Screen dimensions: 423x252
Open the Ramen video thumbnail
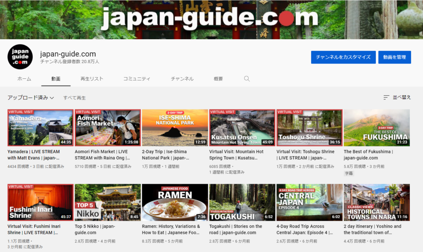pyautogui.click(x=175, y=203)
